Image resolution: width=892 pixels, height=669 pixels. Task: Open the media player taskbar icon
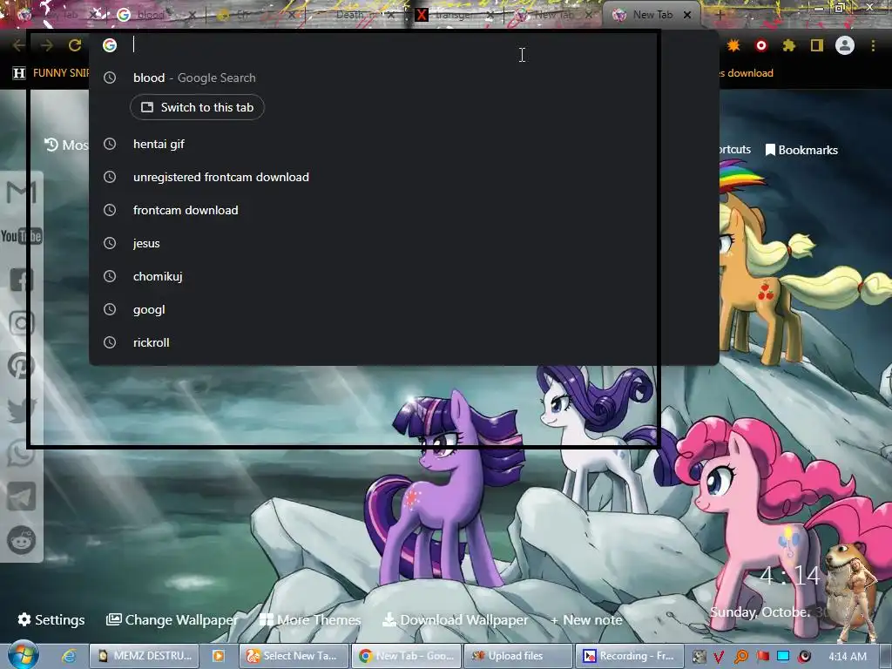218,656
